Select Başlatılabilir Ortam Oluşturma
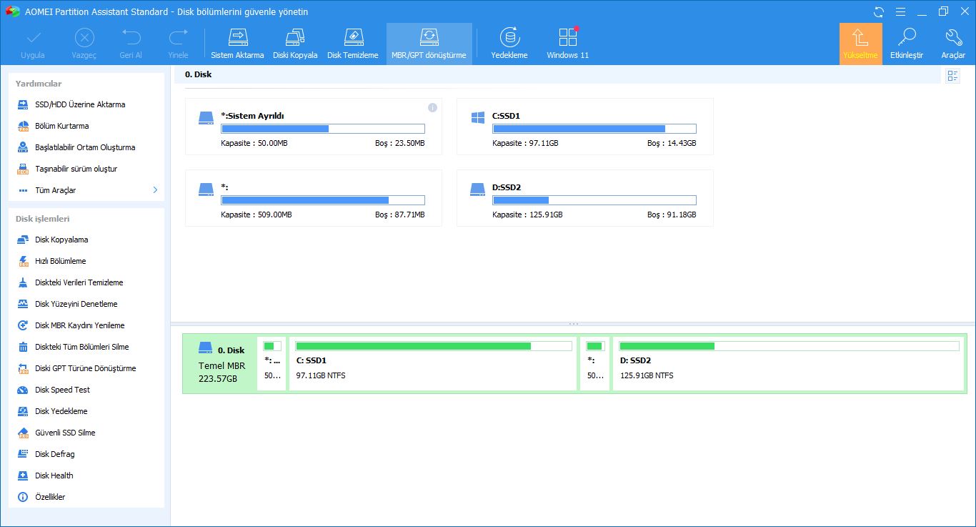 click(85, 147)
